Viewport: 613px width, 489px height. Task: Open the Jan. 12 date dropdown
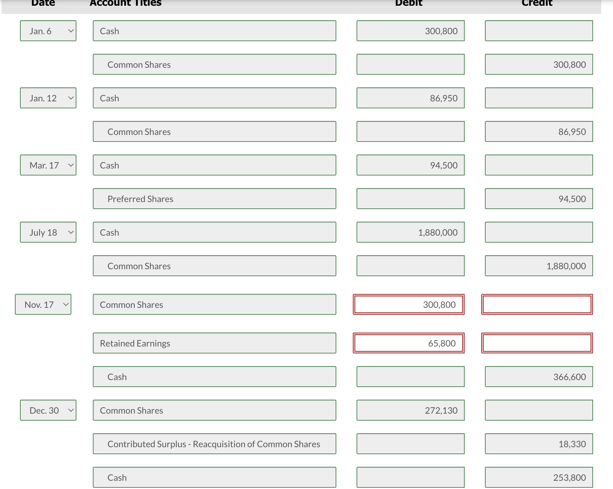48,98
